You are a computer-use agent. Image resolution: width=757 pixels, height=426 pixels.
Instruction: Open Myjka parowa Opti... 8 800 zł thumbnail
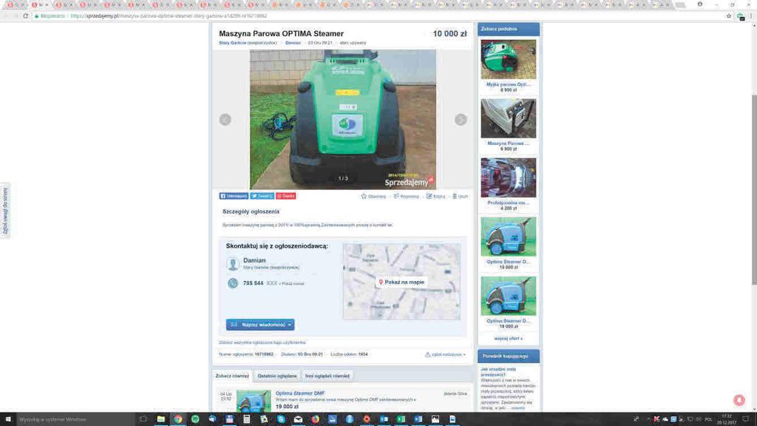(x=509, y=59)
